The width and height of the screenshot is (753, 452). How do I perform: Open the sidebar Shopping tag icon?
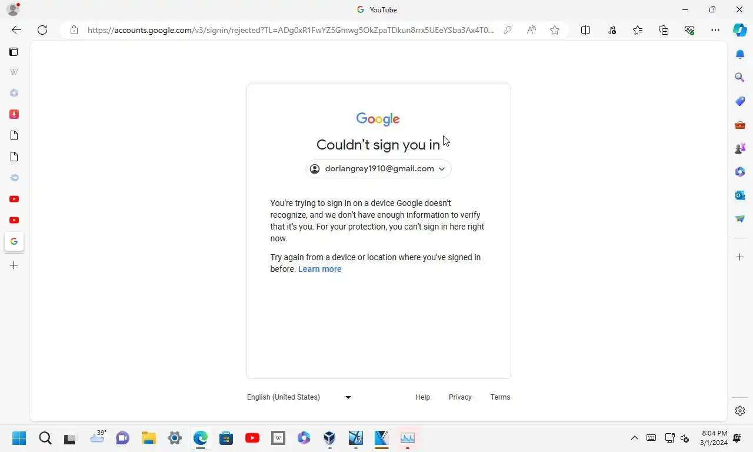click(x=740, y=101)
